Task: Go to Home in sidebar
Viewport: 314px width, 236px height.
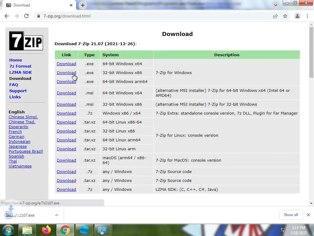Action: (x=16, y=60)
